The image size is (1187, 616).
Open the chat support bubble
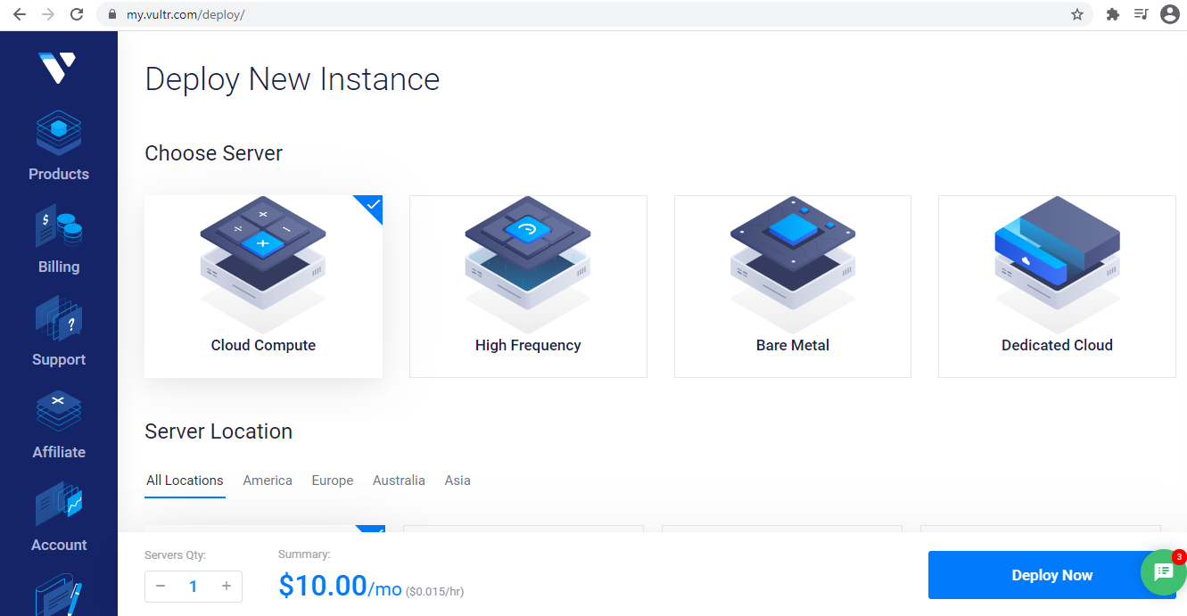[1162, 572]
